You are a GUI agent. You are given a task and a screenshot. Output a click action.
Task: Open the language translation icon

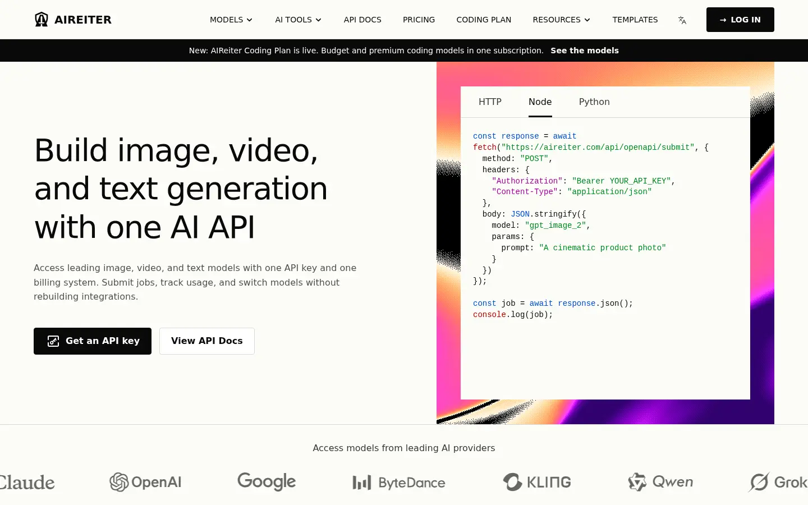click(682, 20)
